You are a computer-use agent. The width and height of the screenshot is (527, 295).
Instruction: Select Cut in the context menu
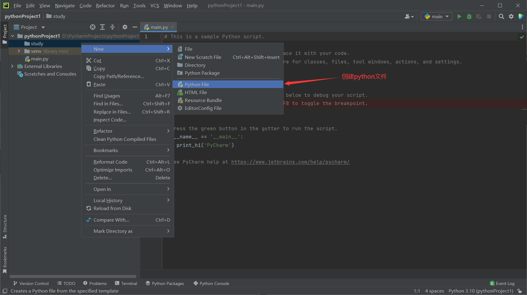point(128,60)
